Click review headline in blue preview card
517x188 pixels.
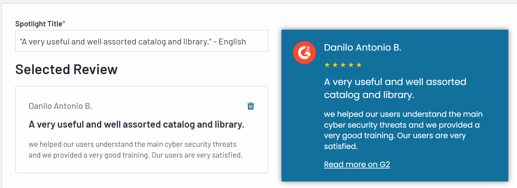click(x=395, y=88)
